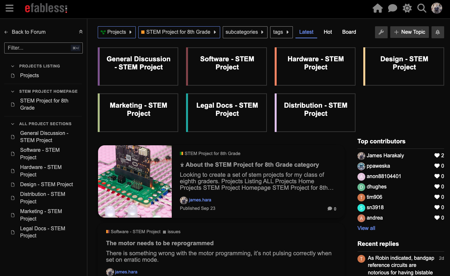This screenshot has width=450, height=276.
Task: Toggle the notification bell button
Action: pyautogui.click(x=438, y=32)
